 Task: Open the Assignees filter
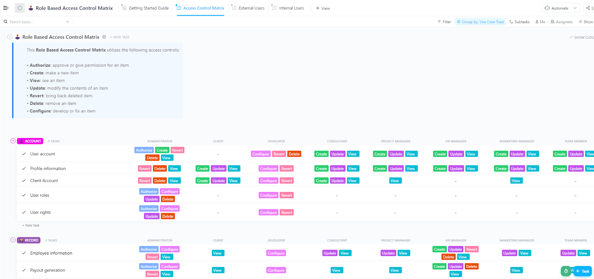click(x=562, y=22)
